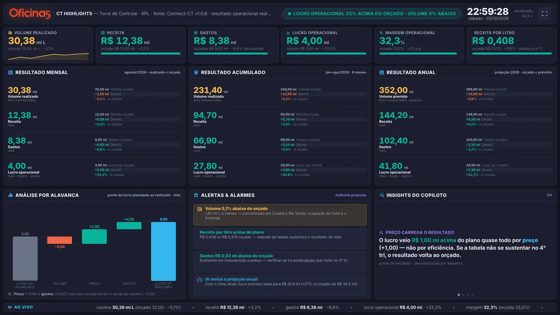Click the AO VIVO broadcast icon
This screenshot has height=315, width=560.
10,307
